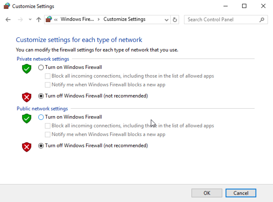
Task: Click the search magnifier icon
Action: pos(262,19)
